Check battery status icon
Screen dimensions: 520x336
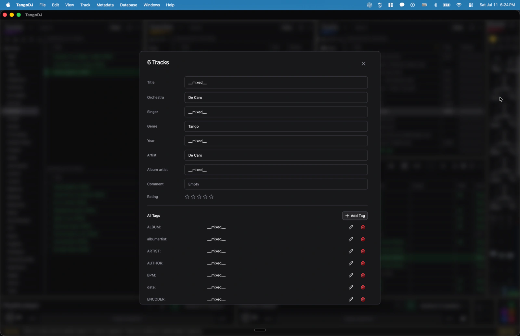[447, 5]
